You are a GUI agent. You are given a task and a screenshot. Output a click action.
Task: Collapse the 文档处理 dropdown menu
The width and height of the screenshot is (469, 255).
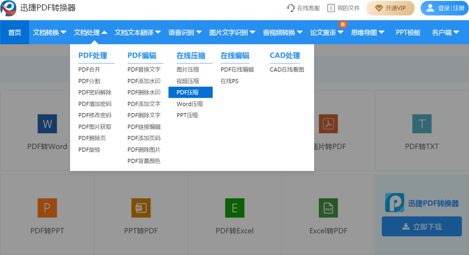91,32
